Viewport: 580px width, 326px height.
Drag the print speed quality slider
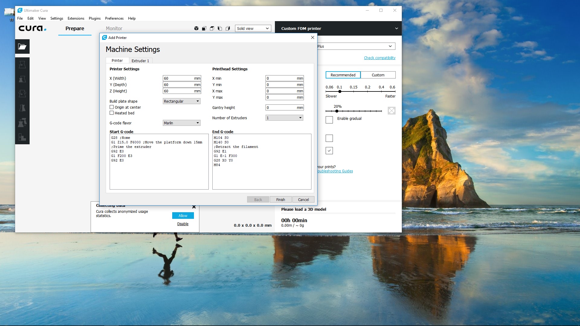[x=340, y=91]
